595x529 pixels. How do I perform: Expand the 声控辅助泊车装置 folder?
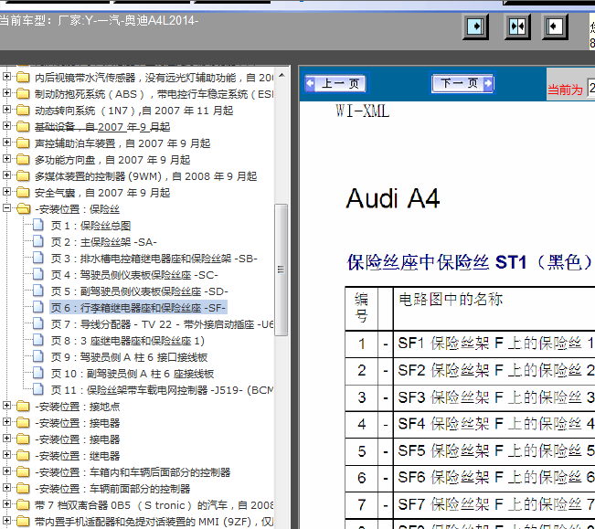tap(6, 143)
